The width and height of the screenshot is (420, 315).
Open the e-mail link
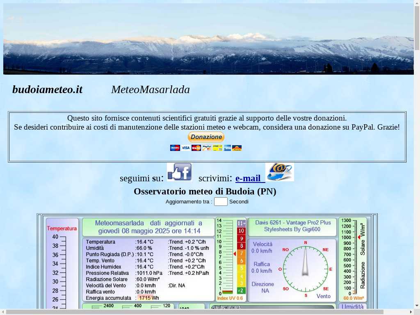tap(250, 178)
